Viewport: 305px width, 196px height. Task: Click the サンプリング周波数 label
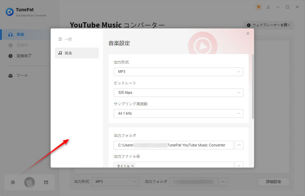(131, 104)
